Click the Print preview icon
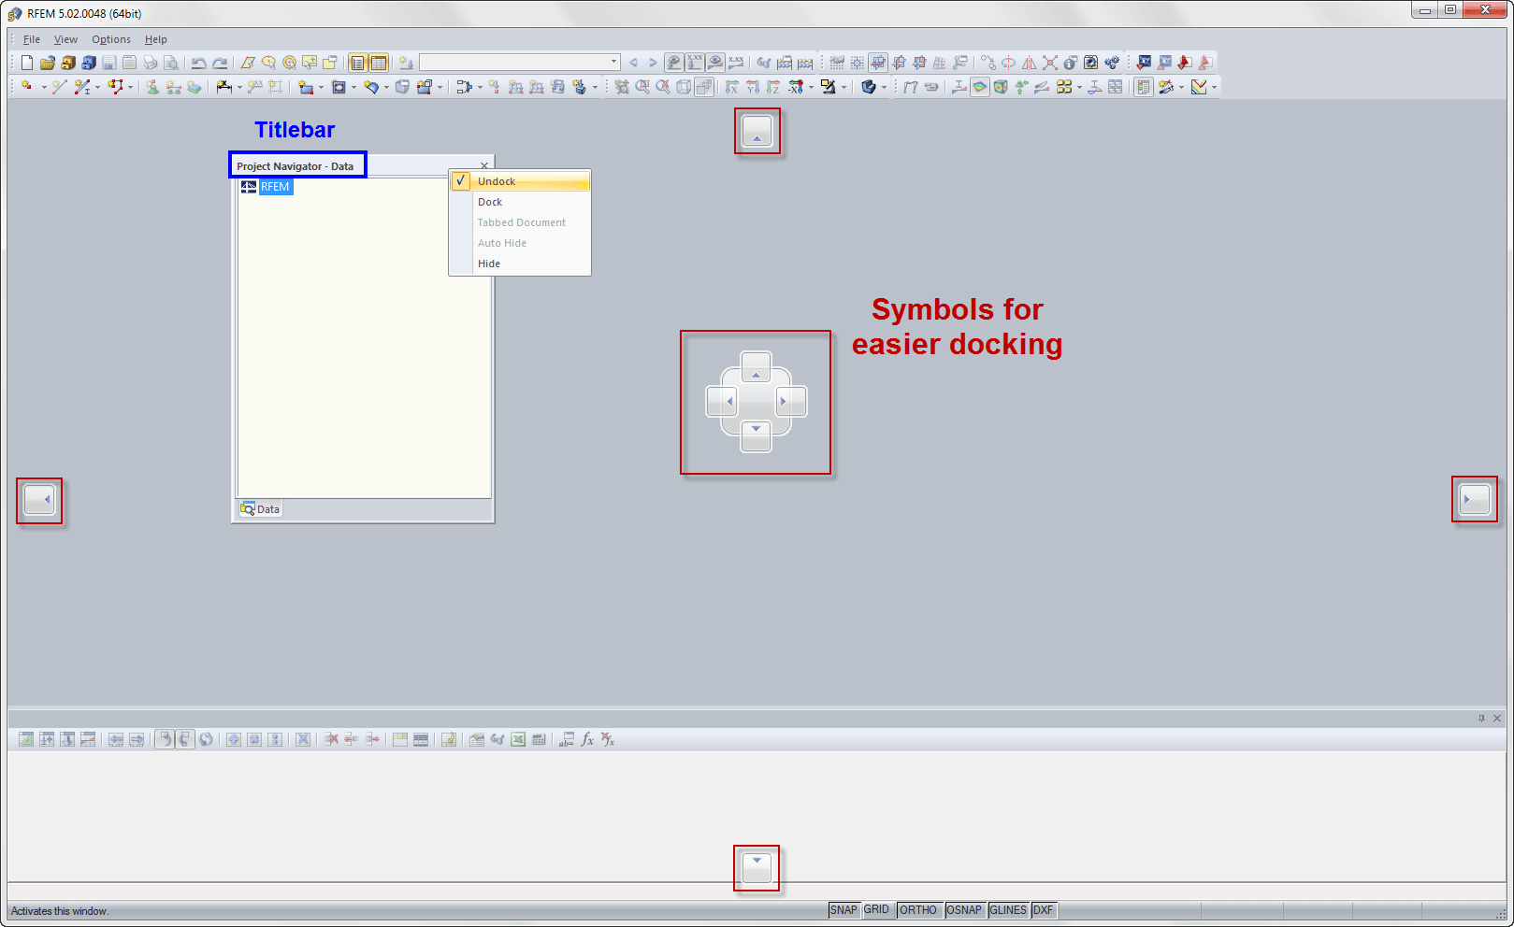Screen dimensions: 1514x927 pyautogui.click(x=170, y=63)
